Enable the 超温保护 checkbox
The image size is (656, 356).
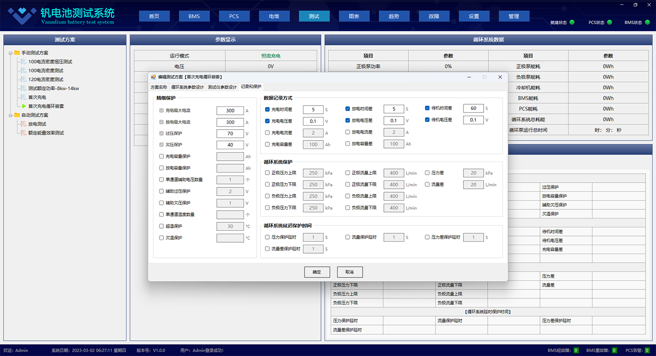(161, 226)
